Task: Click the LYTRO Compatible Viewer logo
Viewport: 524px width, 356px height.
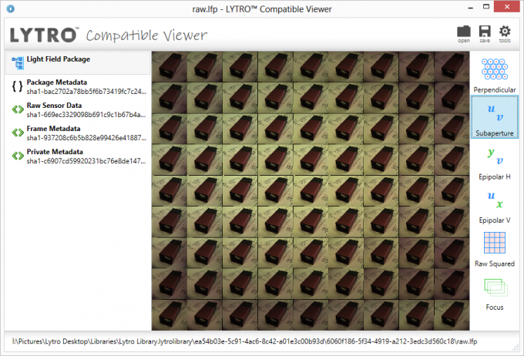Action: point(109,35)
